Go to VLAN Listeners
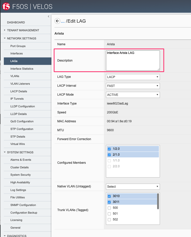Screen dimensions: 191x237 tap(20, 84)
